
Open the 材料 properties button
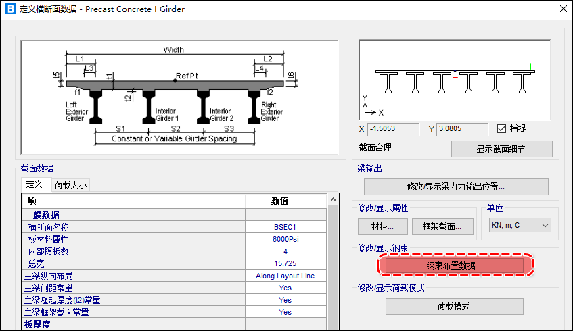coord(382,226)
